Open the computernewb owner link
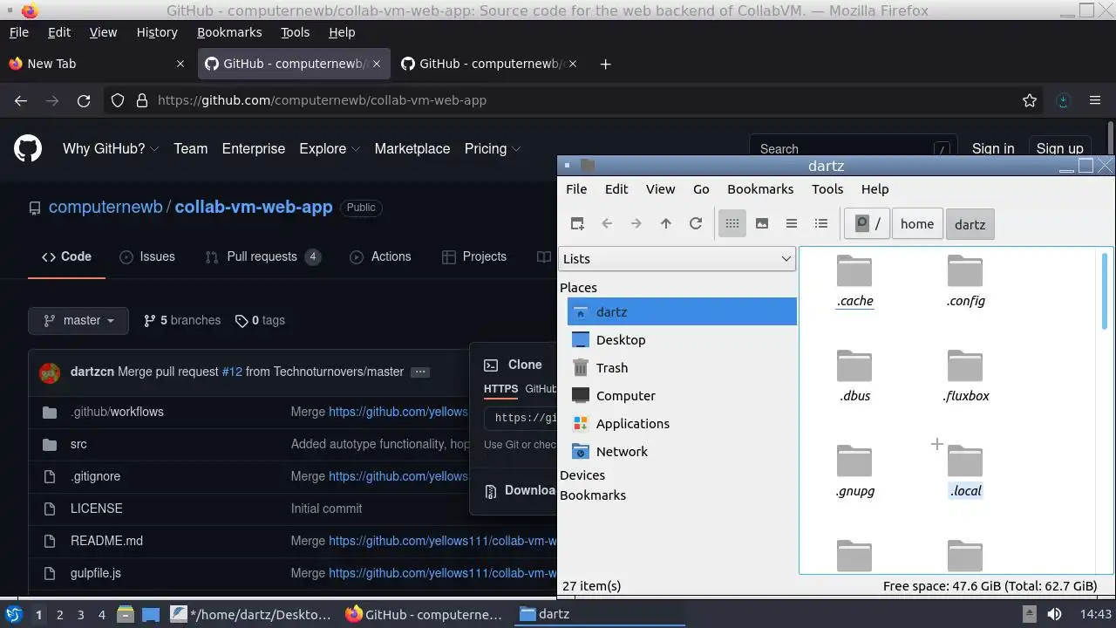The image size is (1116, 628). (x=105, y=208)
